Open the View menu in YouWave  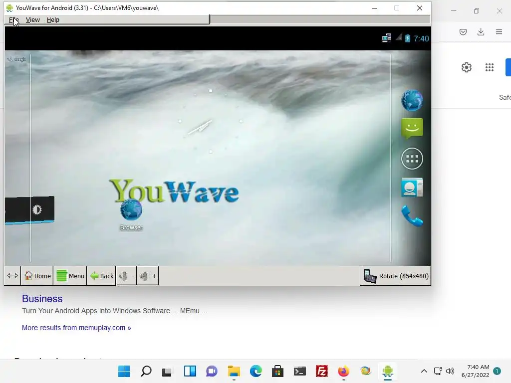[x=32, y=20]
